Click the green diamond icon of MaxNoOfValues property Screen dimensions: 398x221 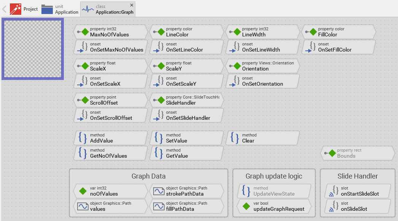84,32
